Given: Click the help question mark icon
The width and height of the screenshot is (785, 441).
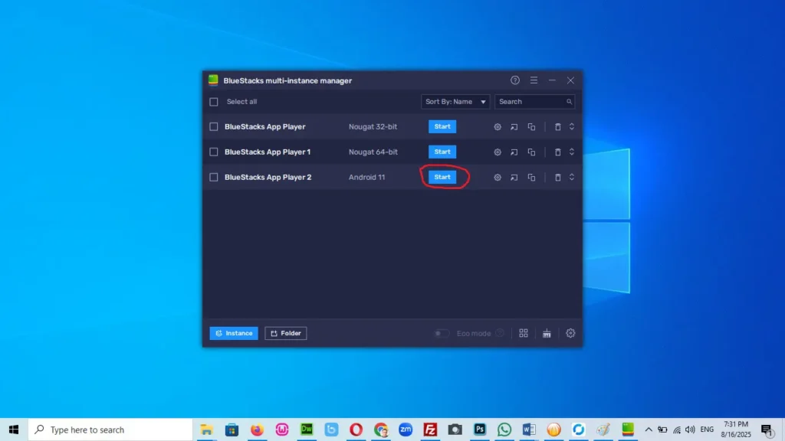Looking at the screenshot, I should click(x=515, y=80).
